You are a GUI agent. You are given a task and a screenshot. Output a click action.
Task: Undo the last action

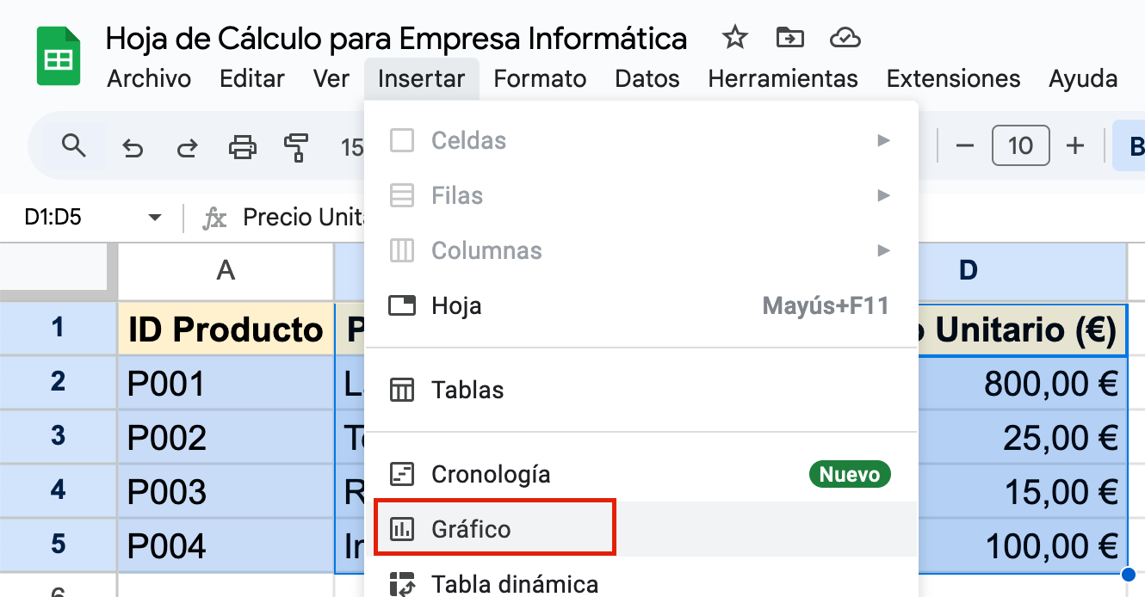(x=132, y=146)
